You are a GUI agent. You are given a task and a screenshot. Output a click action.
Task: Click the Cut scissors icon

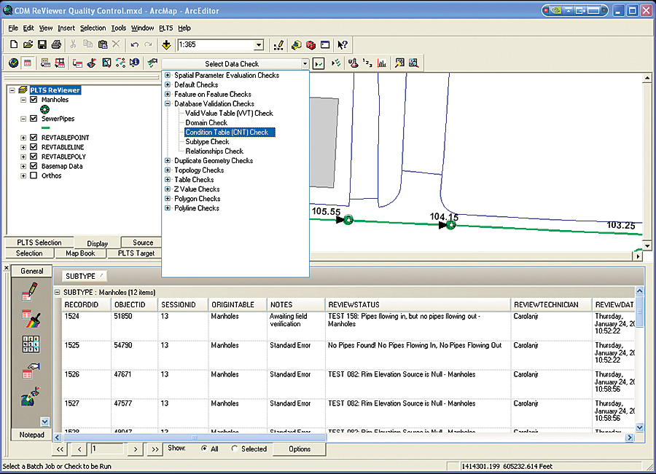point(73,44)
